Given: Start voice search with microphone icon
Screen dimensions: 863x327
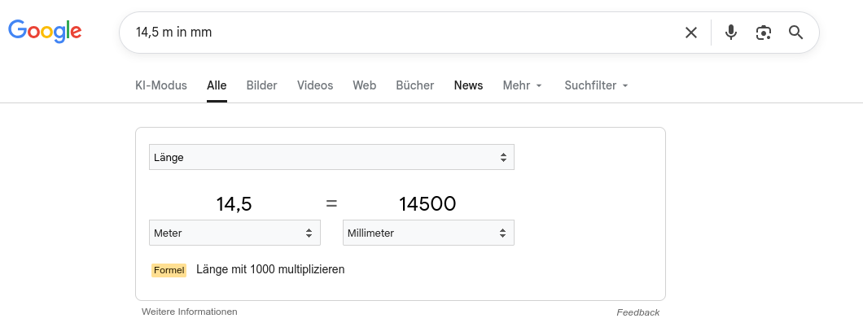Looking at the screenshot, I should (x=731, y=33).
